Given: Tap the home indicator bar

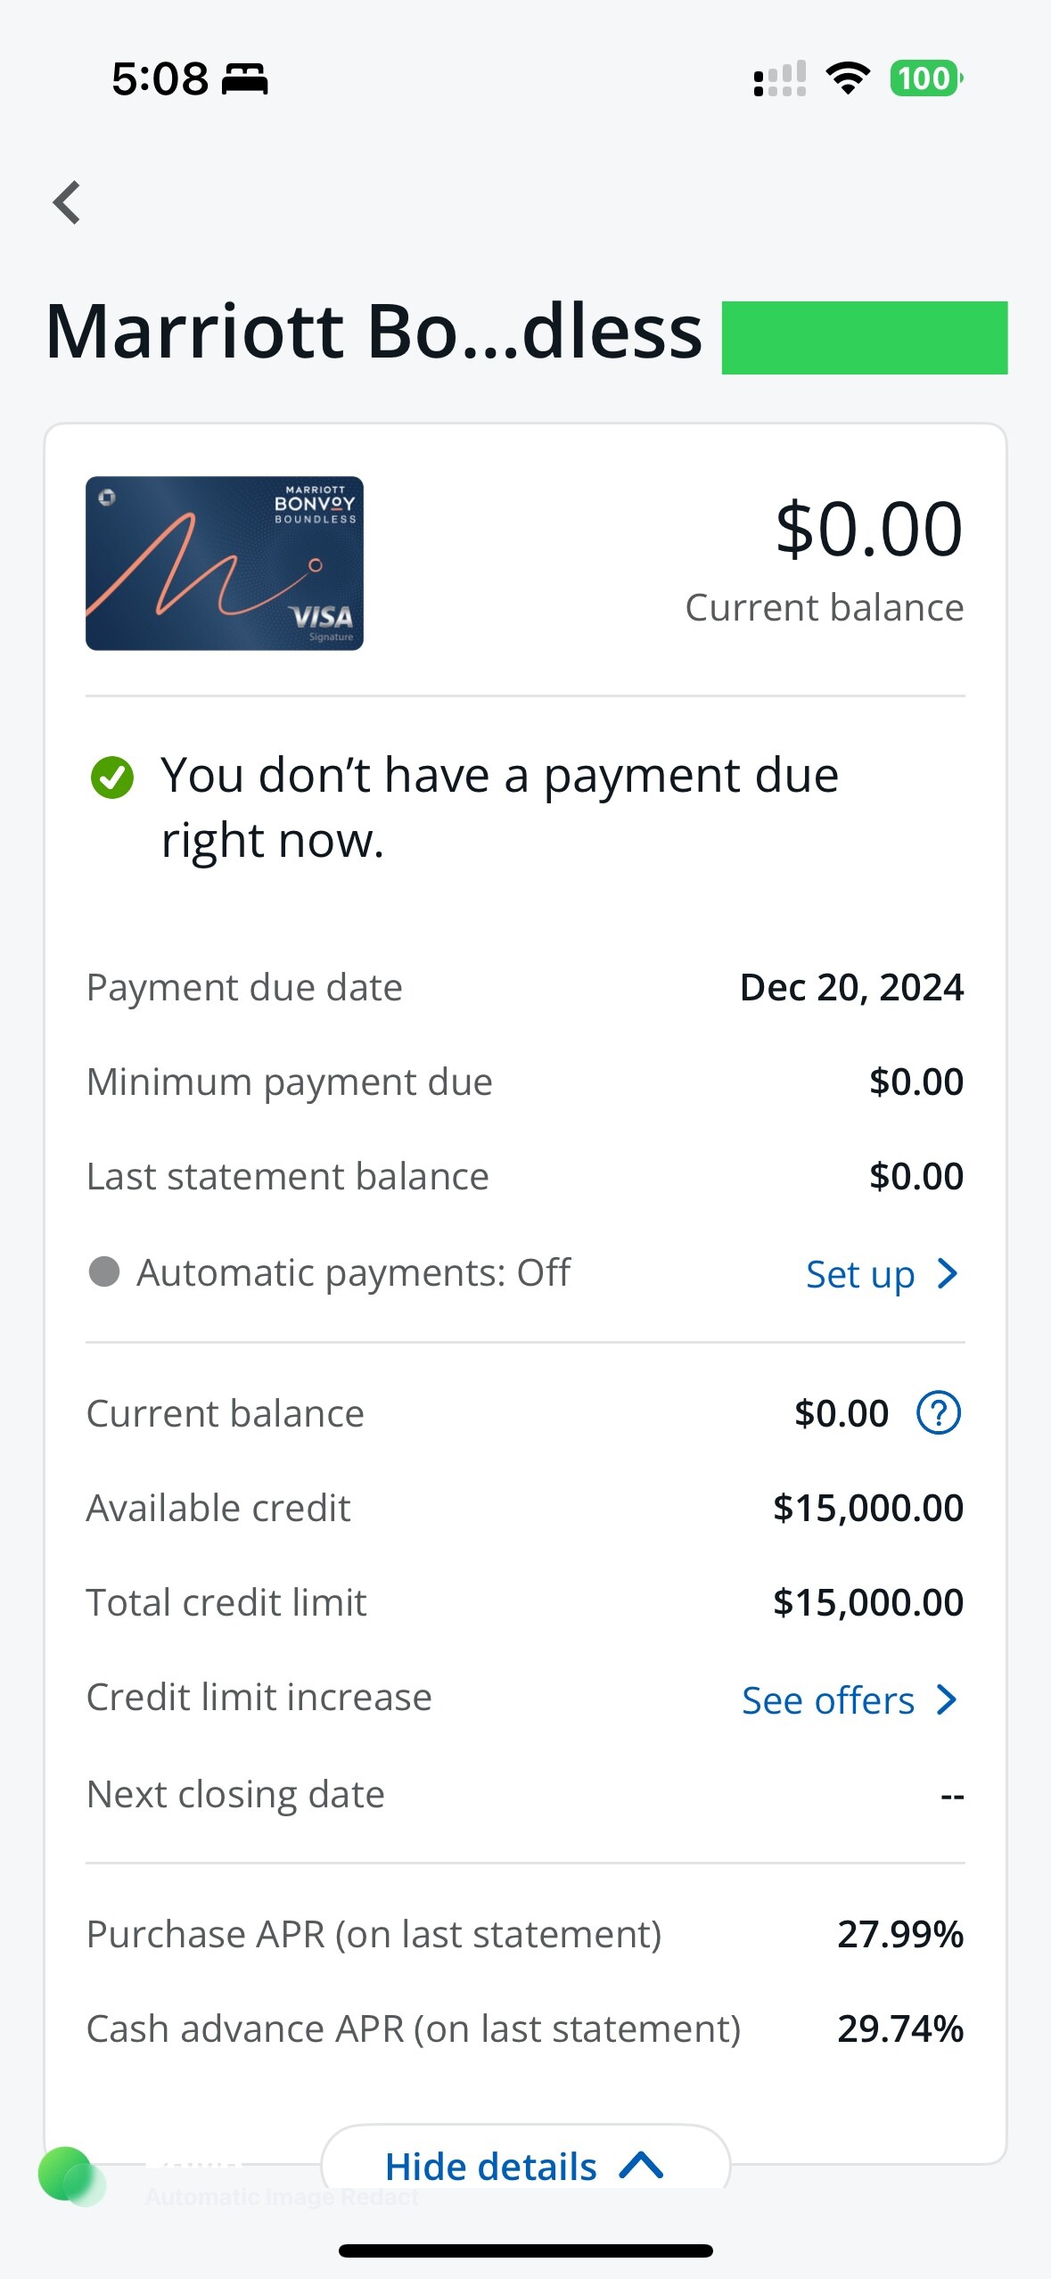Looking at the screenshot, I should pos(525,2250).
